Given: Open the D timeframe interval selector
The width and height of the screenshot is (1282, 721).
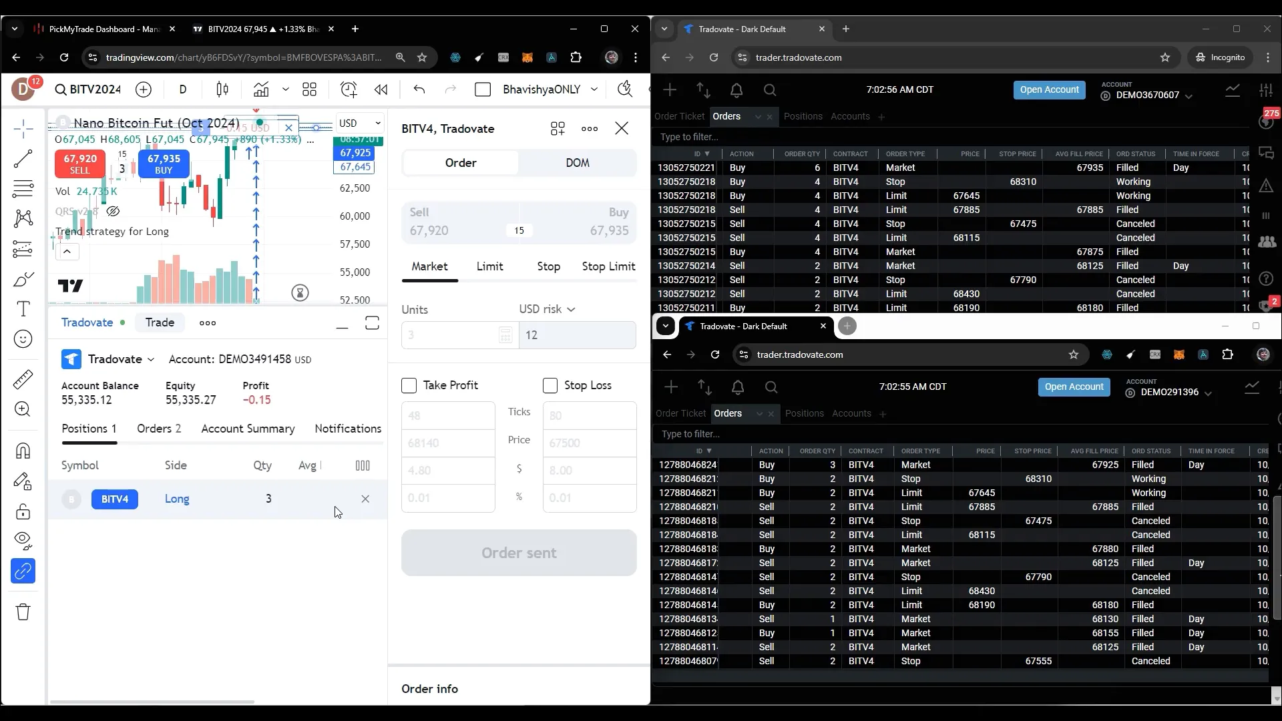Looking at the screenshot, I should coord(183,89).
